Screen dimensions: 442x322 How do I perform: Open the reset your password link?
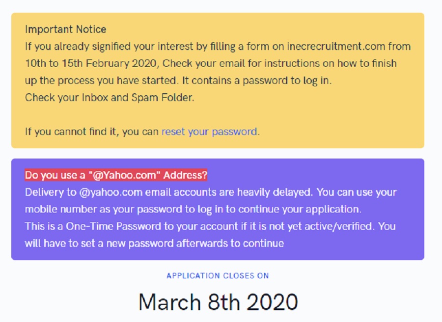(x=209, y=132)
